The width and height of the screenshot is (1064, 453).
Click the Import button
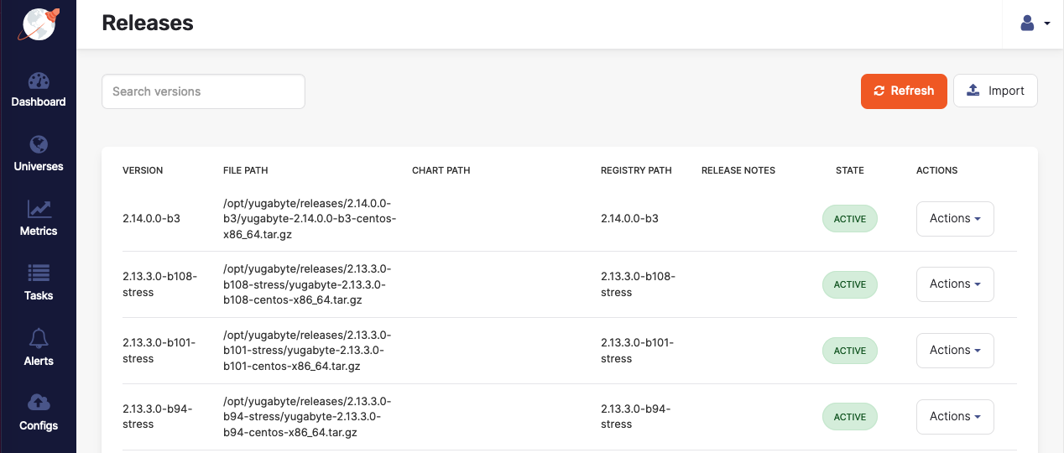pyautogui.click(x=995, y=91)
